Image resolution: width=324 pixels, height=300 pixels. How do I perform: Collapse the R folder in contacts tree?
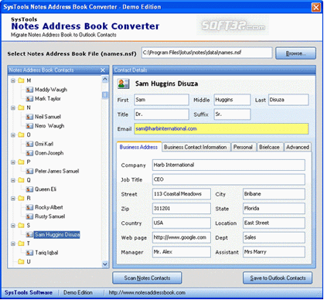[x=13, y=199]
